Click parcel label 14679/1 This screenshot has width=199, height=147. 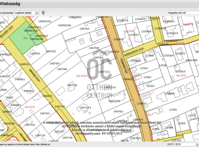(x=84, y=29)
